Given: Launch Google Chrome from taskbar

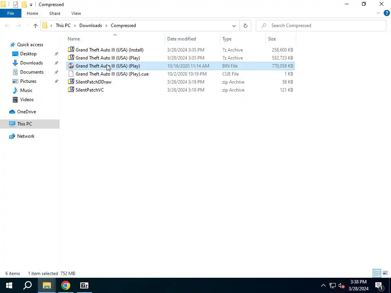Looking at the screenshot, I should pos(66,285).
